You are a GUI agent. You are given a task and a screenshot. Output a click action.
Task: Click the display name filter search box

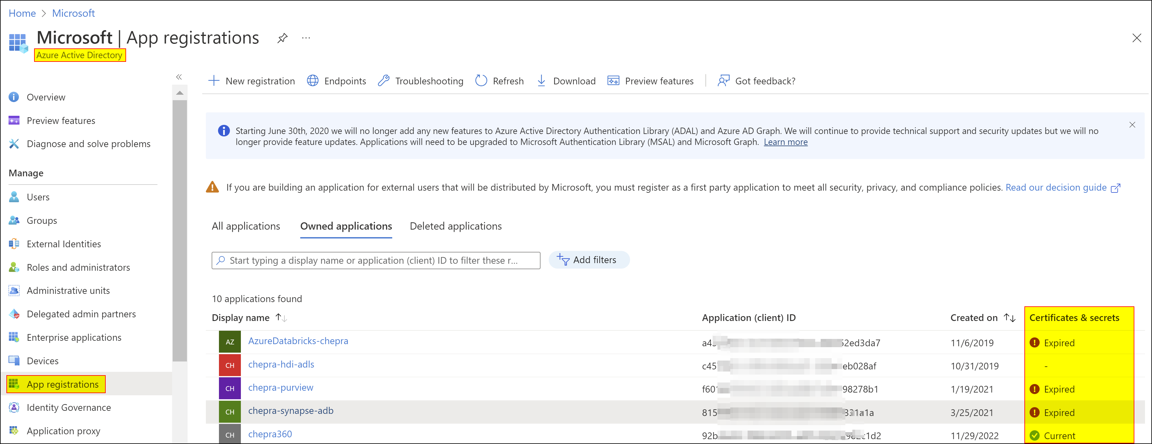(376, 260)
